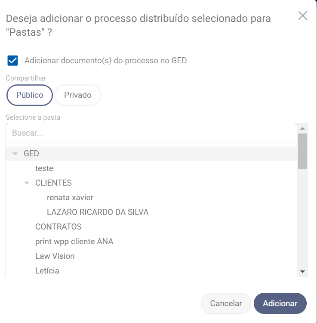Select the CLIENTES folder

(x=53, y=183)
